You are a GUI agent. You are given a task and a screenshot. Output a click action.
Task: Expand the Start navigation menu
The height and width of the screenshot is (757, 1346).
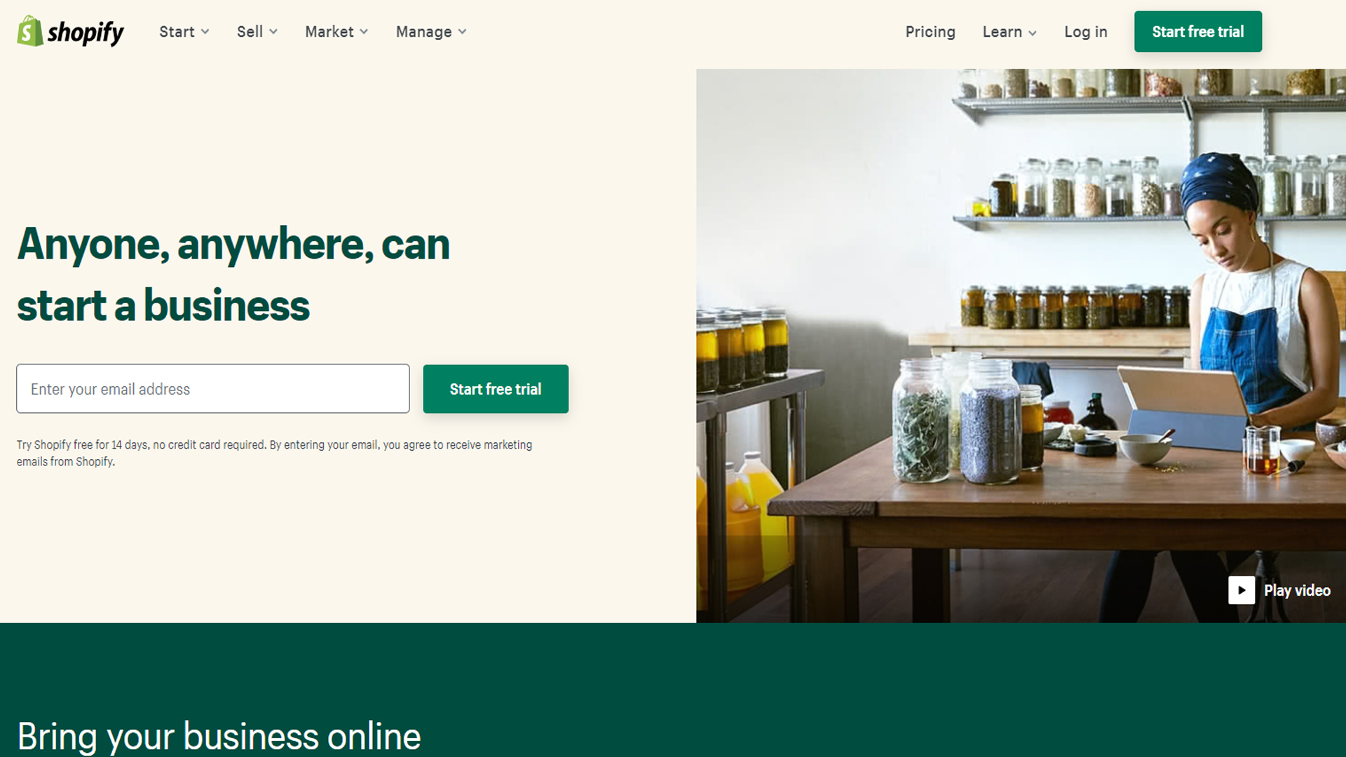[183, 32]
